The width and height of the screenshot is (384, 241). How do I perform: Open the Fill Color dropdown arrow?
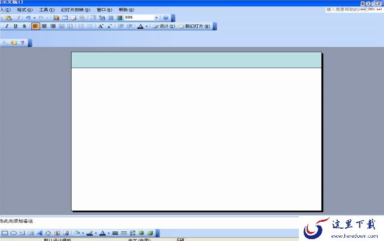point(83,233)
